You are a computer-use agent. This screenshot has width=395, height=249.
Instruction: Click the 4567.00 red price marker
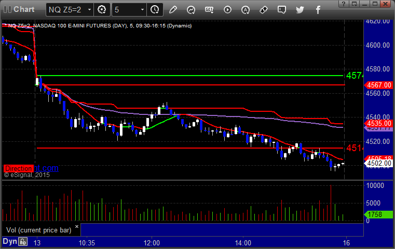[378, 85]
